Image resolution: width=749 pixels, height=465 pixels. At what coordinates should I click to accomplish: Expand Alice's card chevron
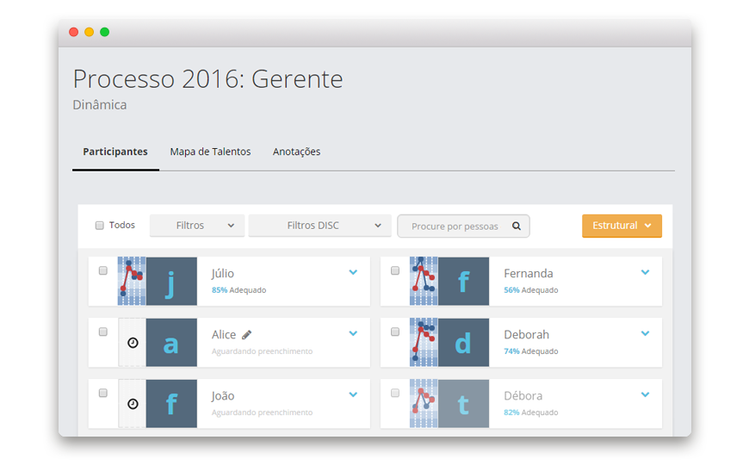point(353,333)
